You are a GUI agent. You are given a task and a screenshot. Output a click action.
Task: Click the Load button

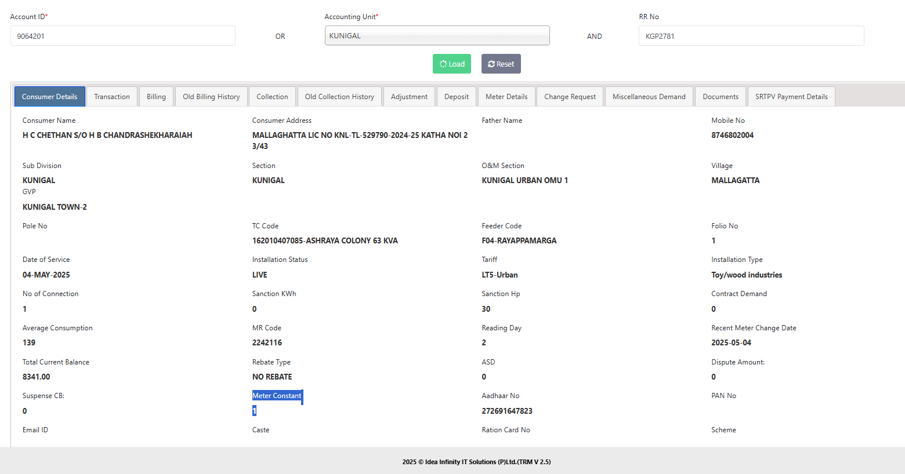point(451,64)
